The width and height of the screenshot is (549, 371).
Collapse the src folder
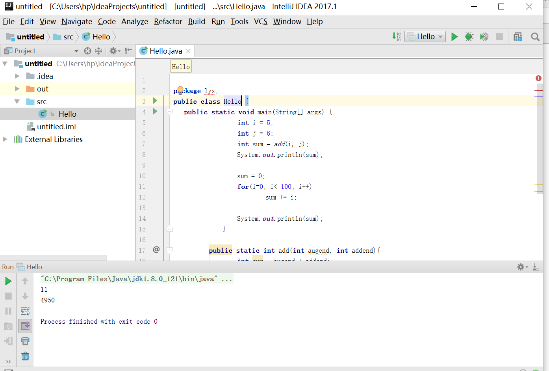17,101
